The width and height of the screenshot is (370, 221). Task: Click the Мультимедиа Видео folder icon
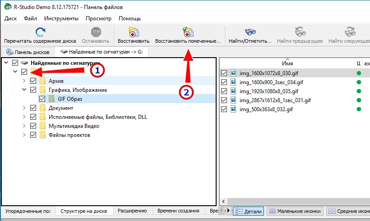coord(42,126)
